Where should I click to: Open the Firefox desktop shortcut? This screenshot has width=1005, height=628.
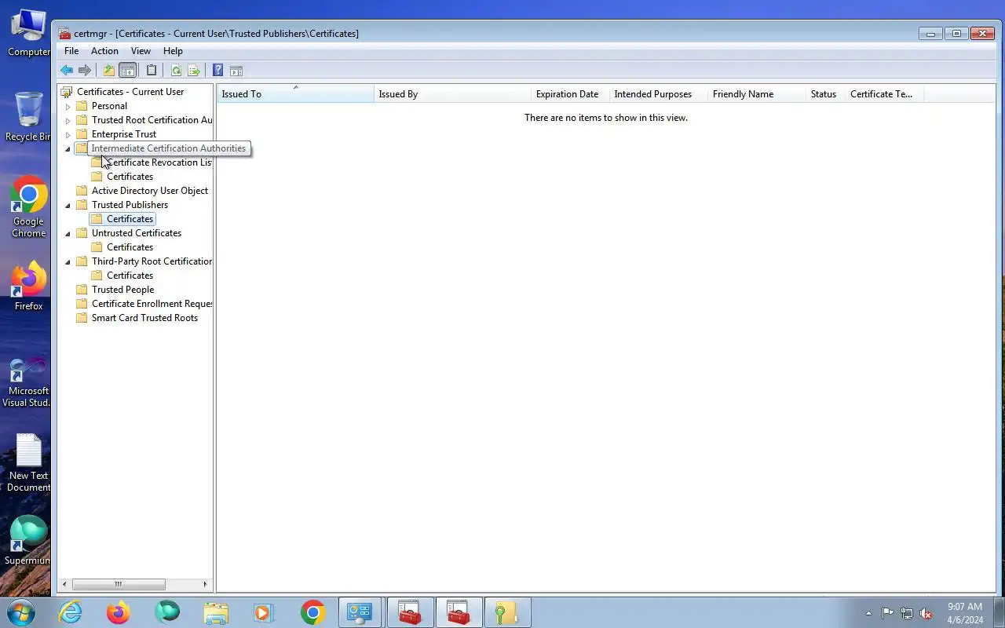tap(28, 286)
